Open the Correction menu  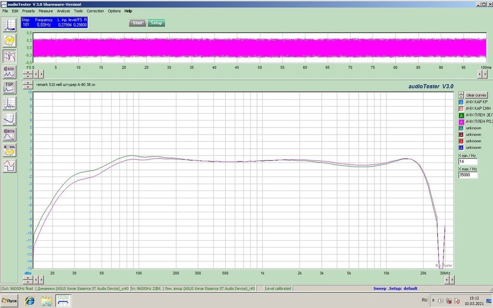pos(95,11)
